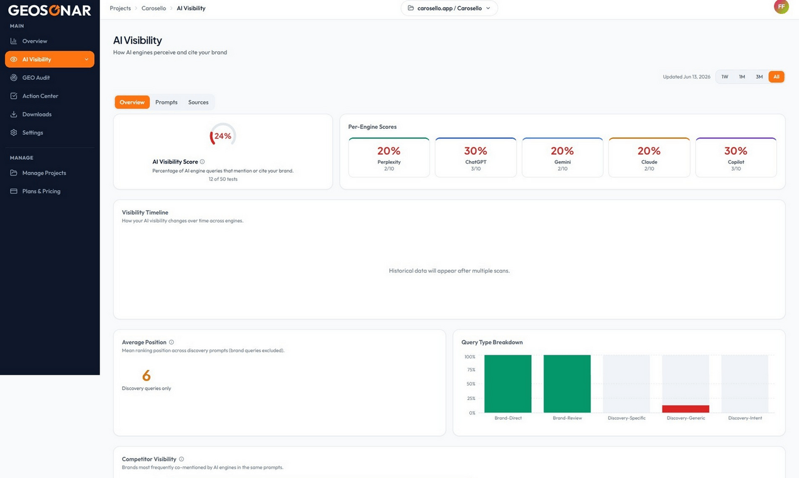Click the Overview bar chart icon in sidebar
This screenshot has width=799, height=478.
(14, 41)
